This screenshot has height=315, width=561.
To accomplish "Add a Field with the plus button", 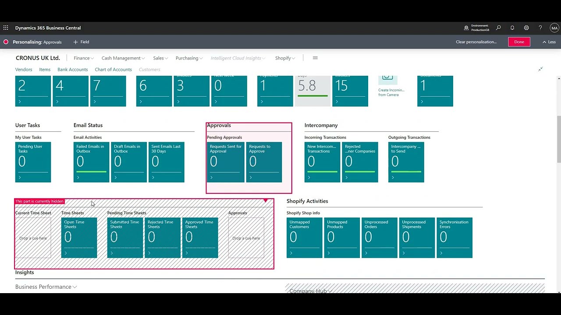I will pyautogui.click(x=81, y=42).
